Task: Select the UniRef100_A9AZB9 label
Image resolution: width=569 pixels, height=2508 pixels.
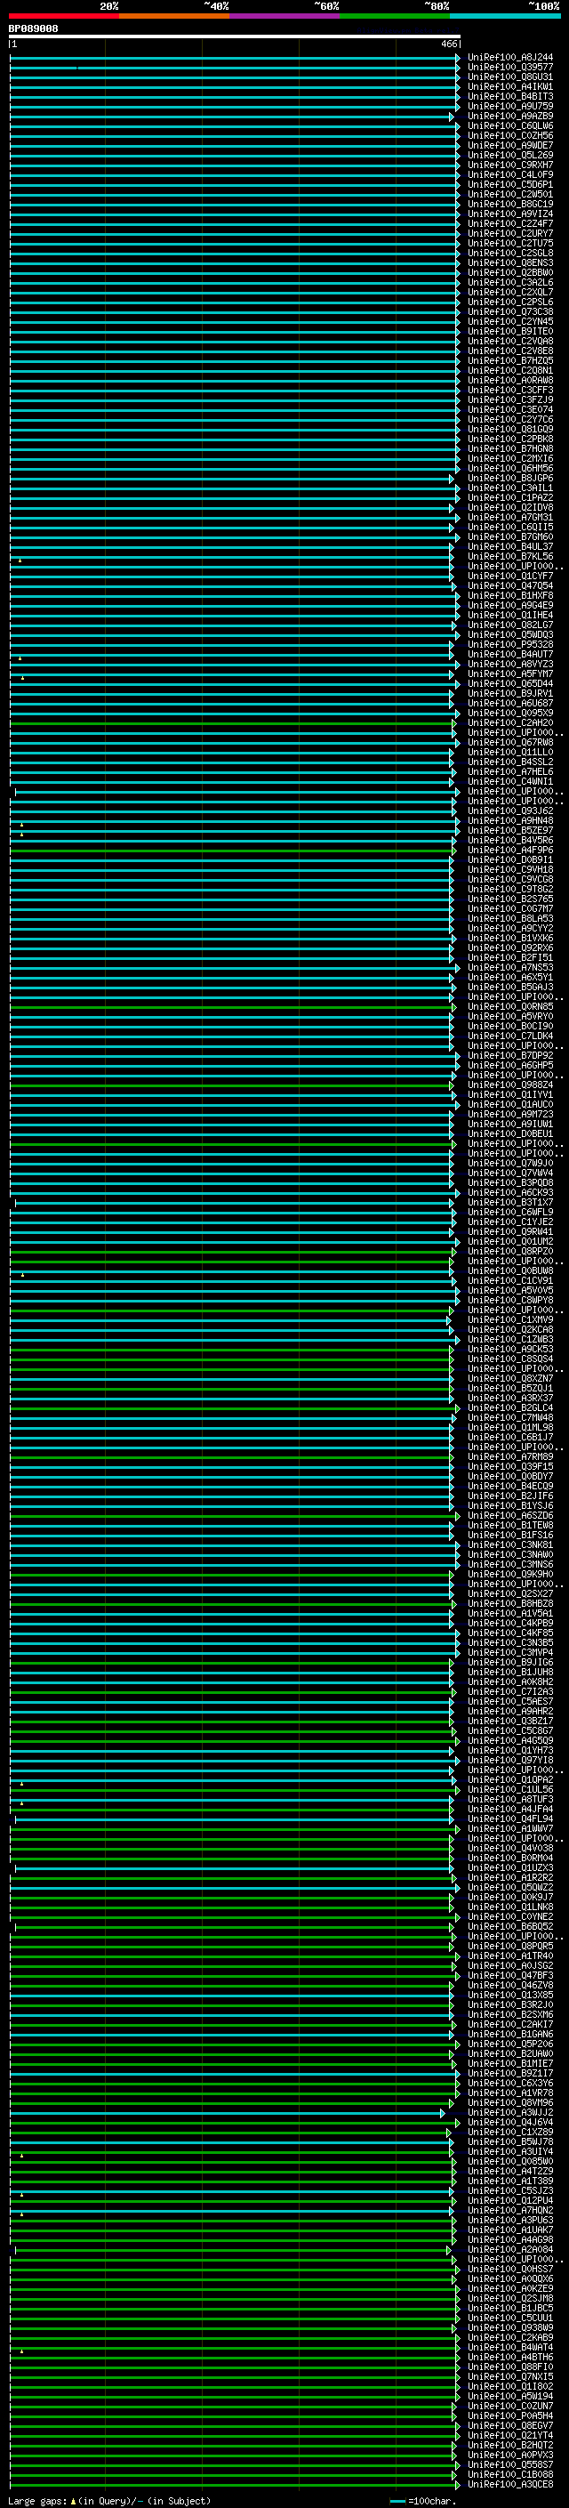Action: (510, 116)
